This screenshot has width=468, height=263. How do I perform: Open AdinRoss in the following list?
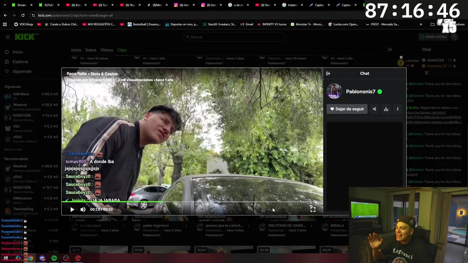tap(31, 96)
